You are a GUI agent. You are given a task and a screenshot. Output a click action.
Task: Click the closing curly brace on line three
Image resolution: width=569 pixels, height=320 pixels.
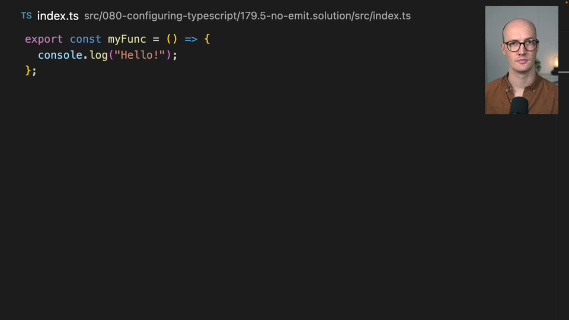(28, 71)
